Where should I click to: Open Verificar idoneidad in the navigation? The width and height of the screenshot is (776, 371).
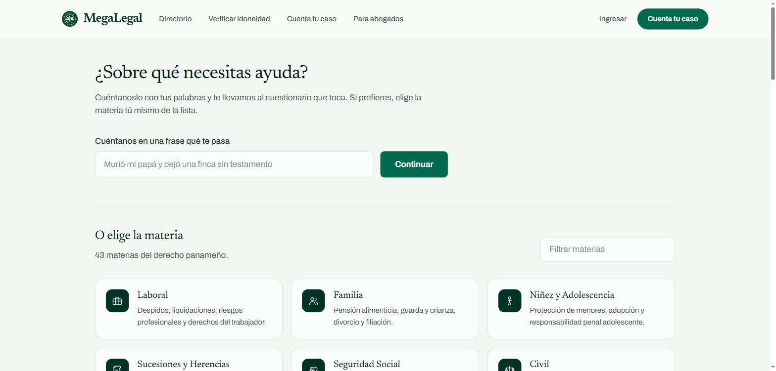(x=239, y=19)
